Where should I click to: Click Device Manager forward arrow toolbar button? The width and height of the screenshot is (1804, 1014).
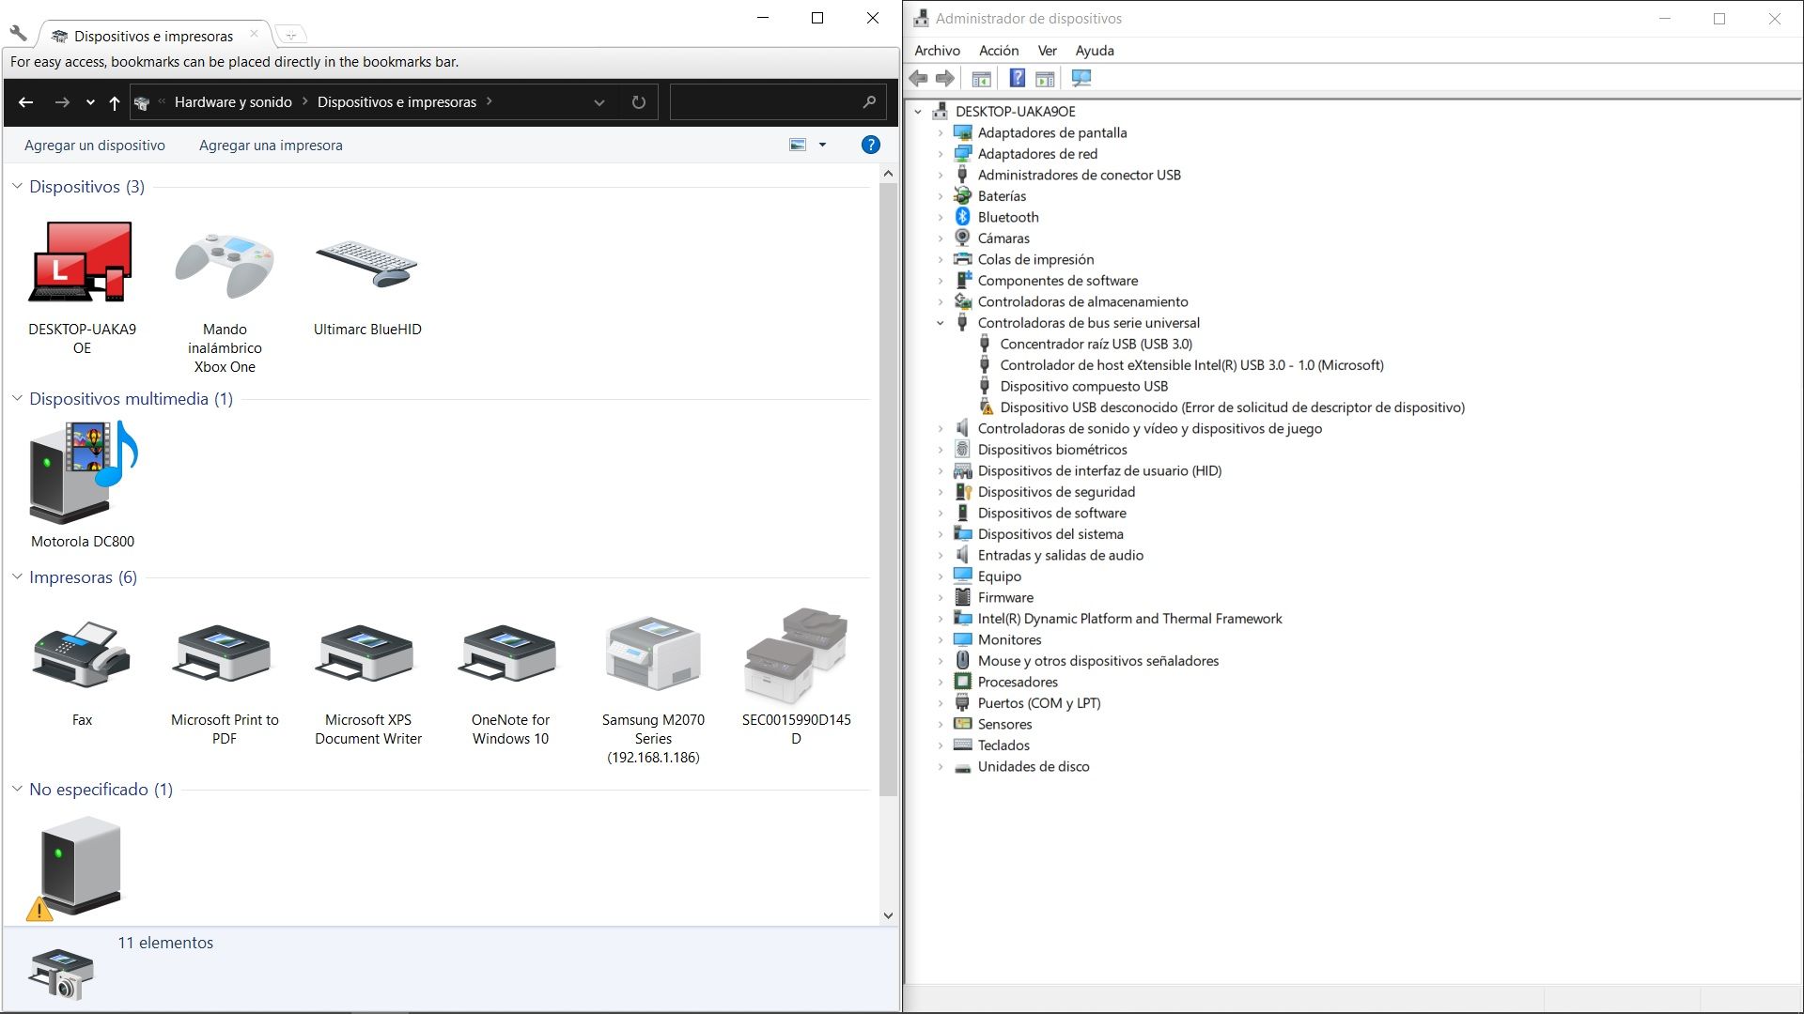(x=945, y=79)
